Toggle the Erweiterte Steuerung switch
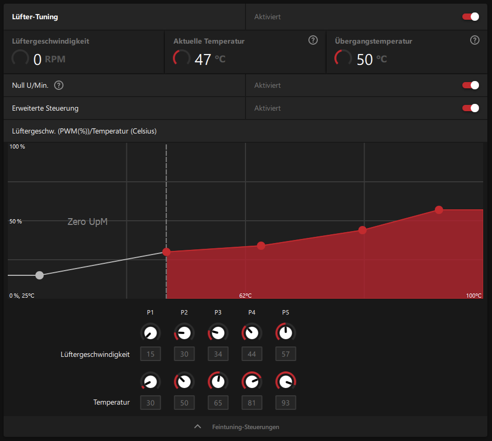This screenshot has height=441, width=492. [x=470, y=108]
